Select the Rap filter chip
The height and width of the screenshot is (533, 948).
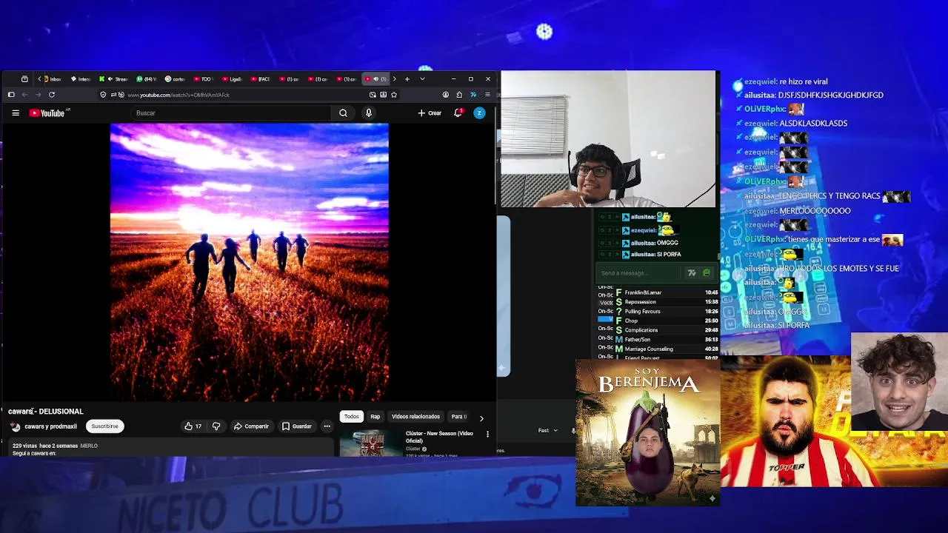[x=375, y=417]
